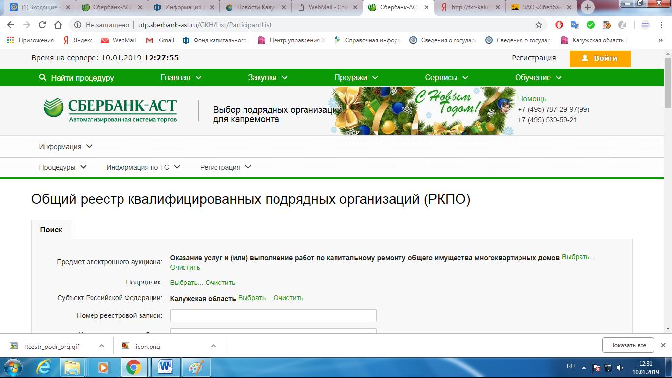The height and width of the screenshot is (378, 672).
Task: Open downloaded Reestr_podr_org.gif file
Action: tap(51, 346)
